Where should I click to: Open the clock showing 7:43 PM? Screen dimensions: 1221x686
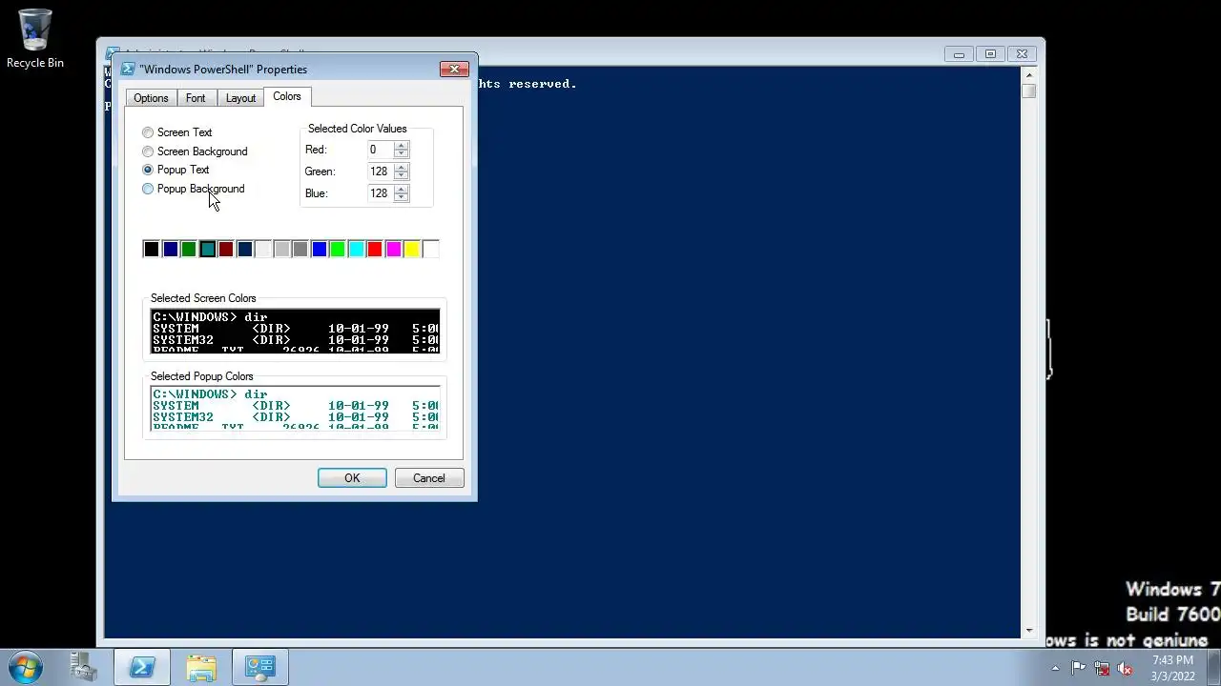coord(1172,668)
